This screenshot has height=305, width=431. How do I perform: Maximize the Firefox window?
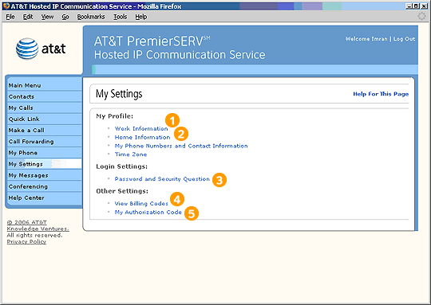[417, 6]
